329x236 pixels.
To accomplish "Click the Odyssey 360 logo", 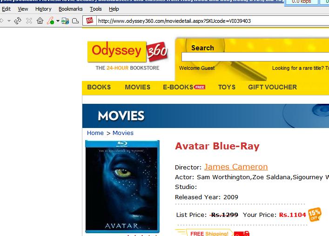I will [128, 52].
